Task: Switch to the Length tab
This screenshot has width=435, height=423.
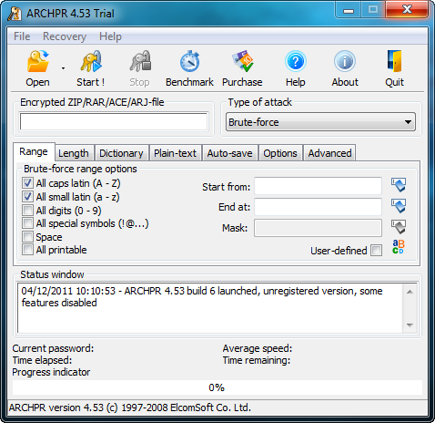Action: pos(74,153)
